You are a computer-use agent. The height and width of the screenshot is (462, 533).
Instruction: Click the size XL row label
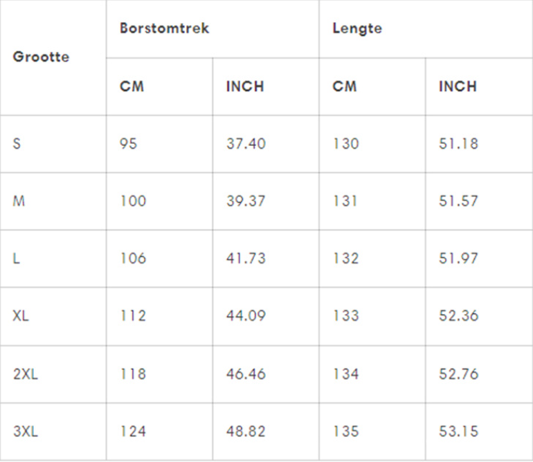point(21,316)
